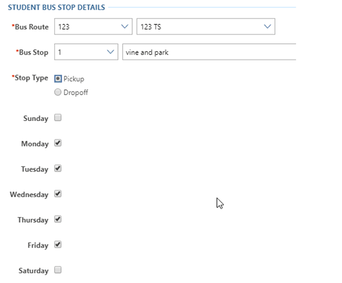Uncheck the Thursday checkbox
Image resolution: width=342 pixels, height=283 pixels.
tap(58, 219)
